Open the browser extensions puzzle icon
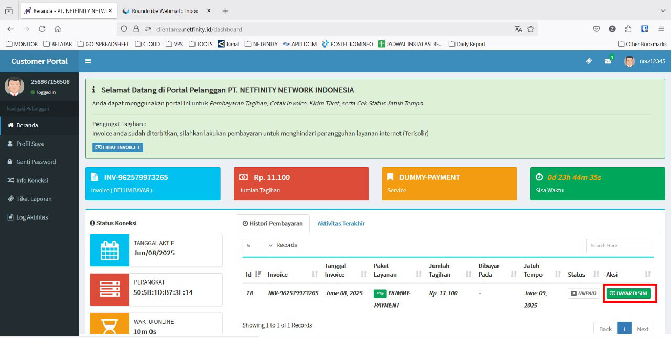The height and width of the screenshot is (338, 671). [628, 29]
